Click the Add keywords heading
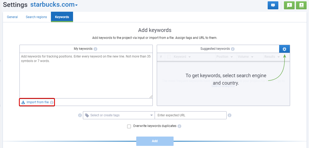This screenshot has width=309, height=148. pyautogui.click(x=155, y=30)
